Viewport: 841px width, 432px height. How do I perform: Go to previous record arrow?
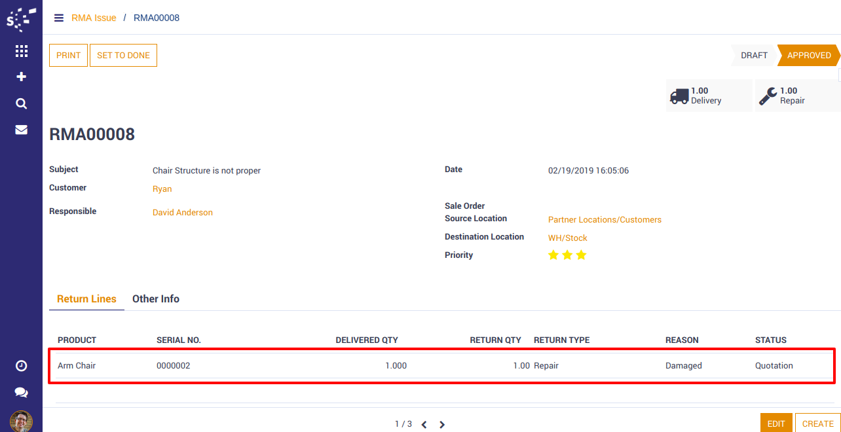[424, 425]
